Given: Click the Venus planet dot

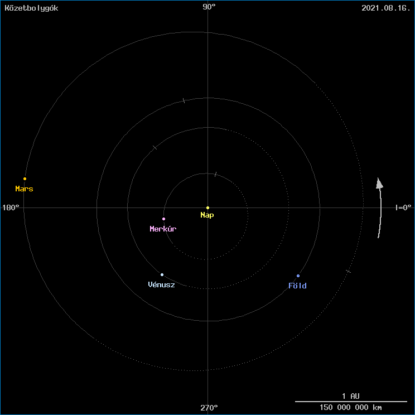Looking at the screenshot, I should click(x=162, y=275).
